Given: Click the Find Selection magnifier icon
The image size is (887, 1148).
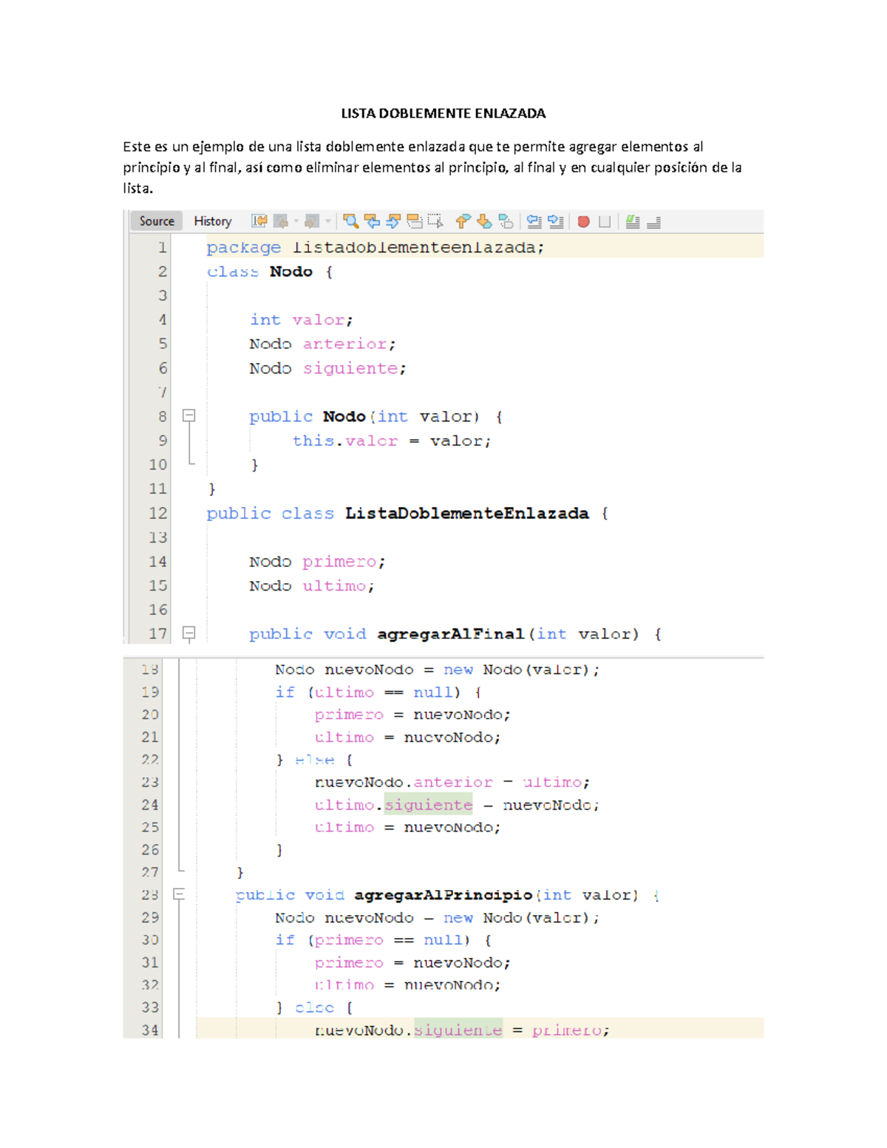Looking at the screenshot, I should 351,221.
